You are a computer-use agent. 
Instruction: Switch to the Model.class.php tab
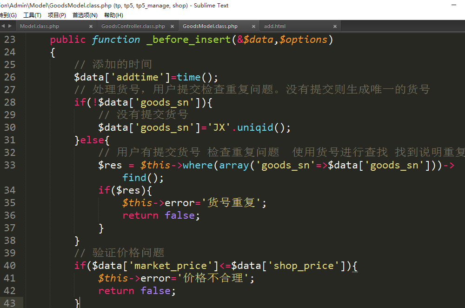[x=40, y=27]
